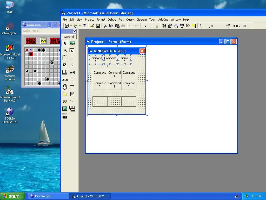The width and height of the screenshot is (266, 200).
Task: Save the project with the floppy icon
Action: point(98,26)
